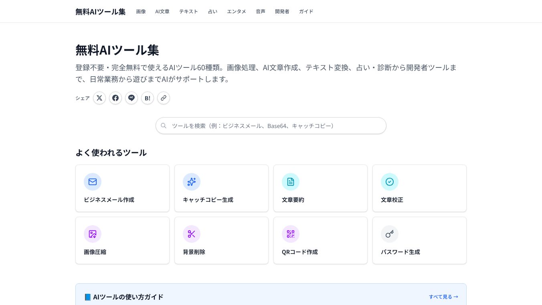The width and height of the screenshot is (542, 305).
Task: Share the page on X
Action: click(99, 98)
